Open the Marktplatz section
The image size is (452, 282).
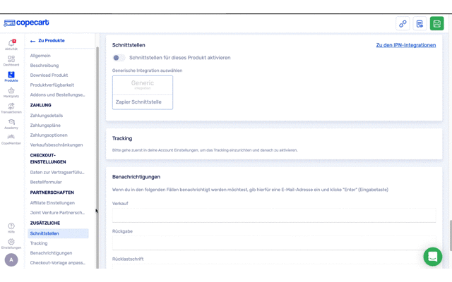coord(11,92)
